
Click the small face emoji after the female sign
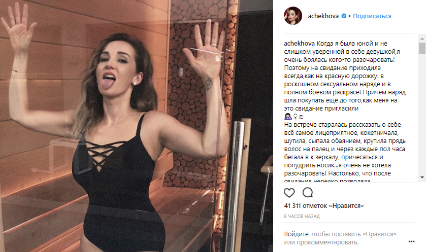[301, 117]
